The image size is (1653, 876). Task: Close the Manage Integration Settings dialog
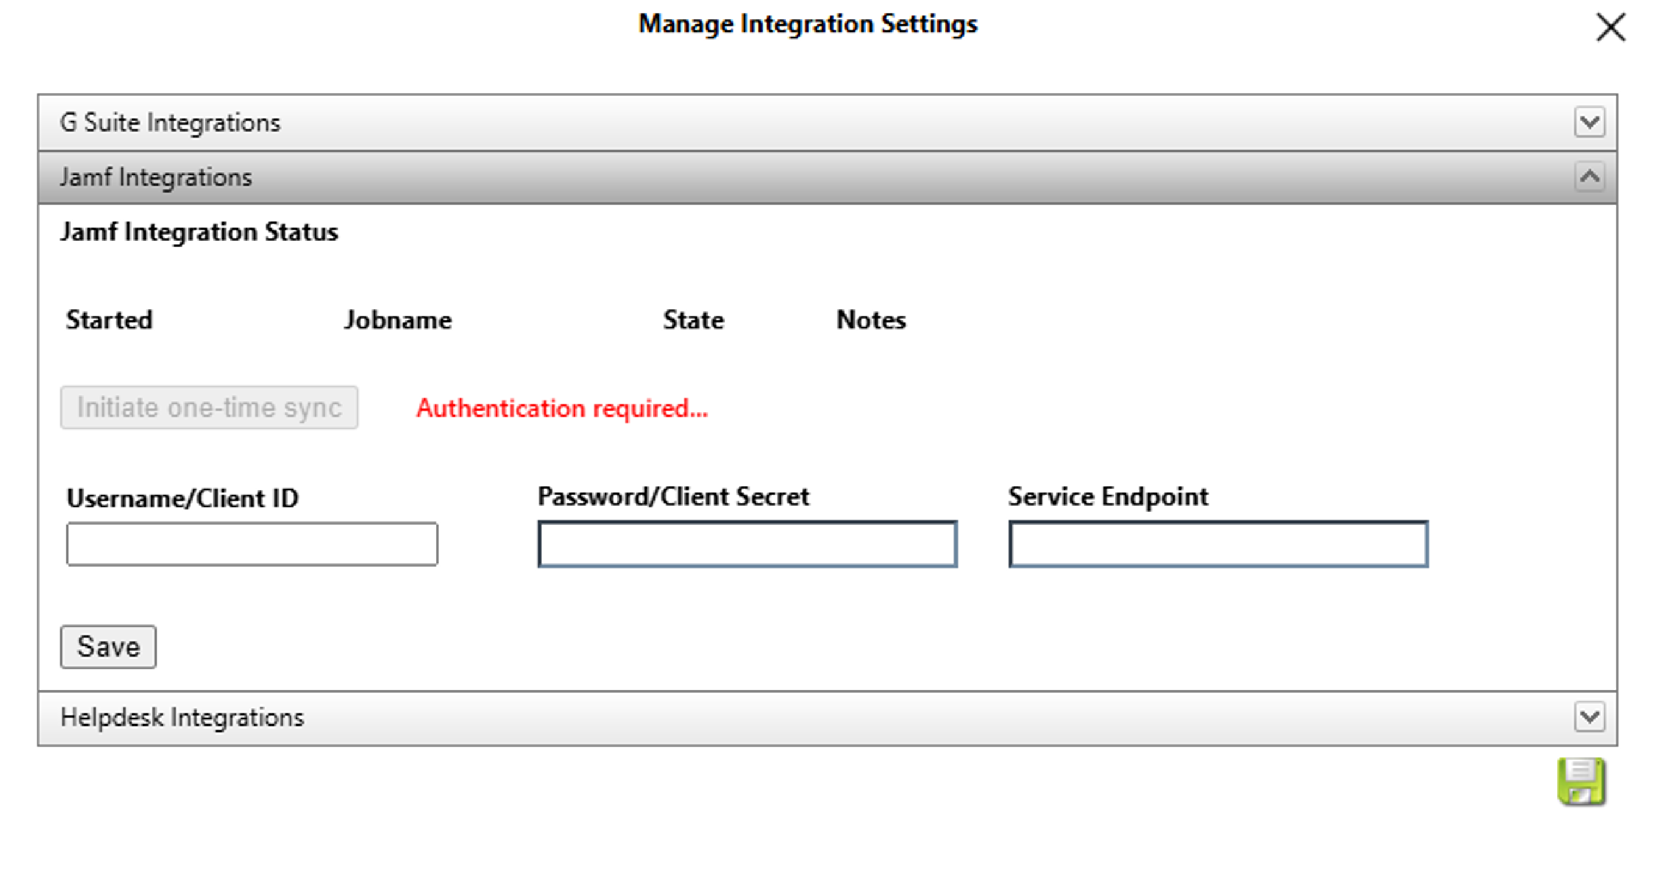[1611, 27]
